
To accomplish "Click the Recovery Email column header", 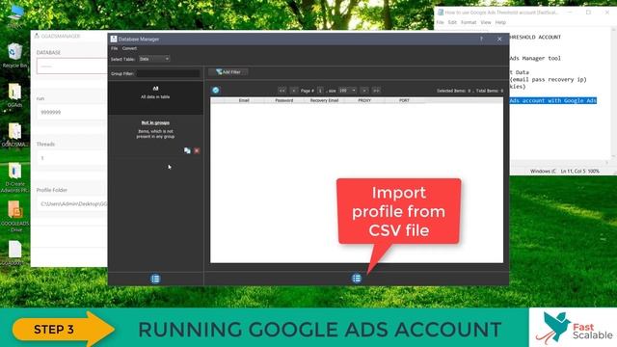I will point(324,100).
